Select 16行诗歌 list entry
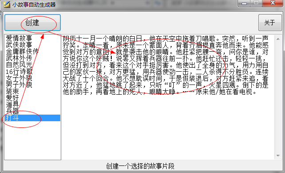Viewport: 285px width, 173px height. [32, 72]
